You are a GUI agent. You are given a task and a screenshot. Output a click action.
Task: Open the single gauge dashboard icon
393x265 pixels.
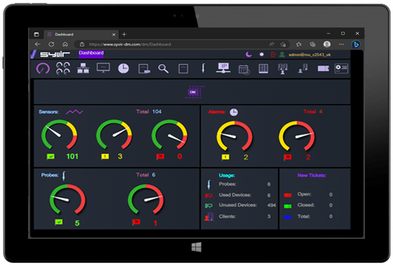[43, 69]
